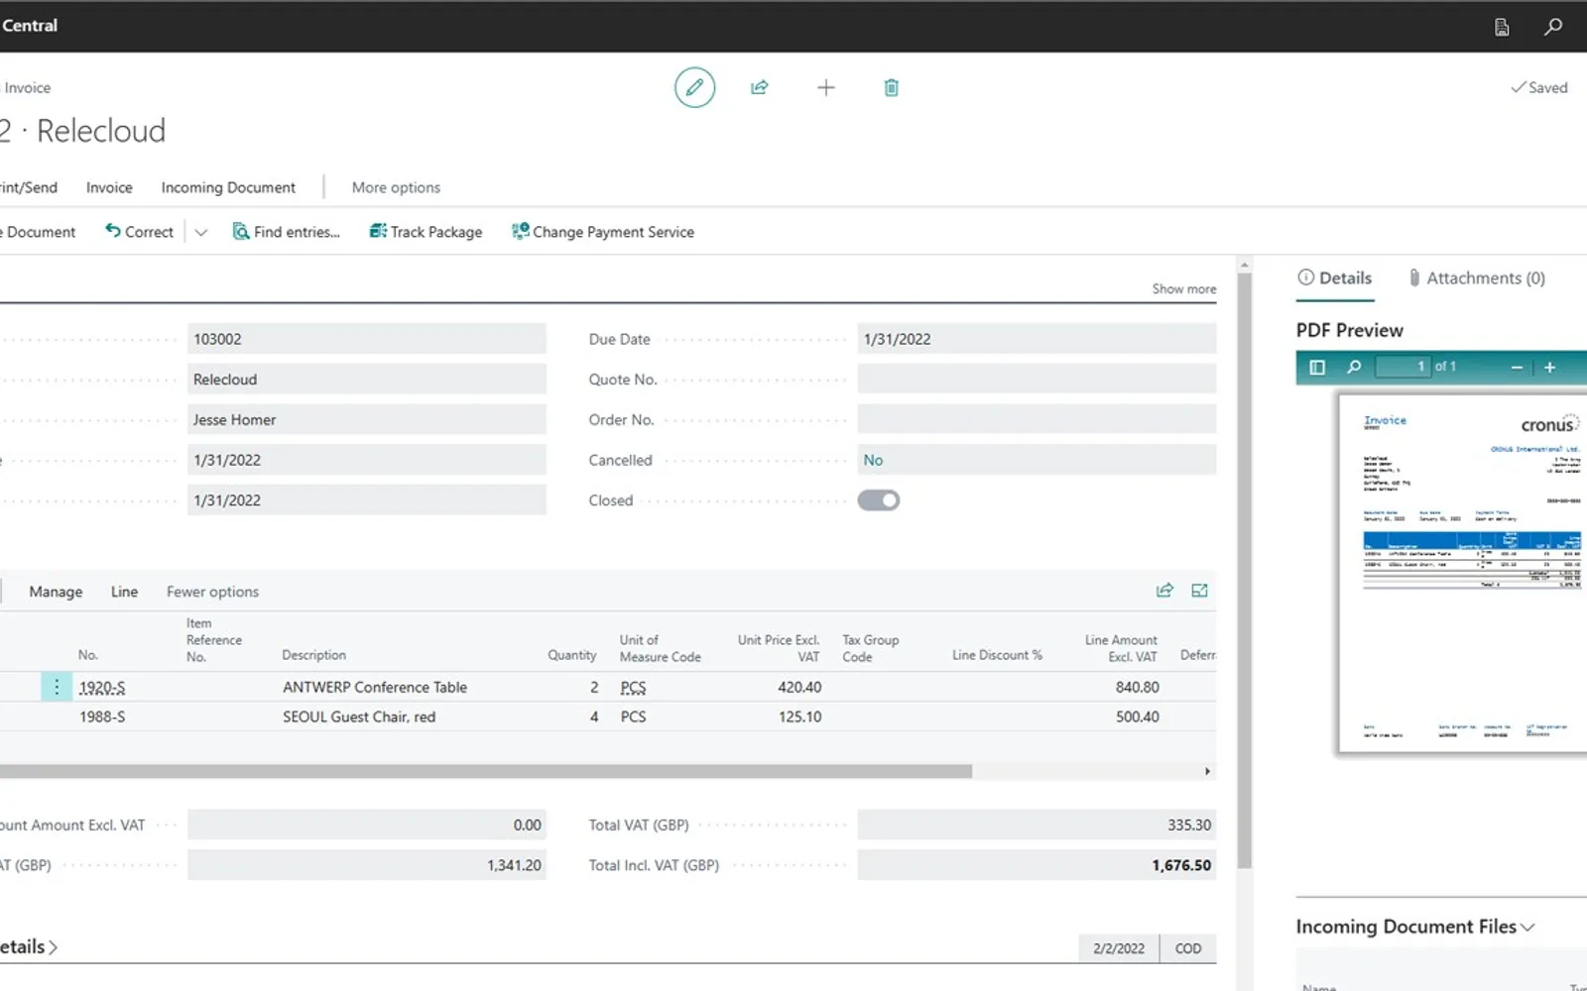Click More options
The image size is (1587, 991).
coord(396,187)
